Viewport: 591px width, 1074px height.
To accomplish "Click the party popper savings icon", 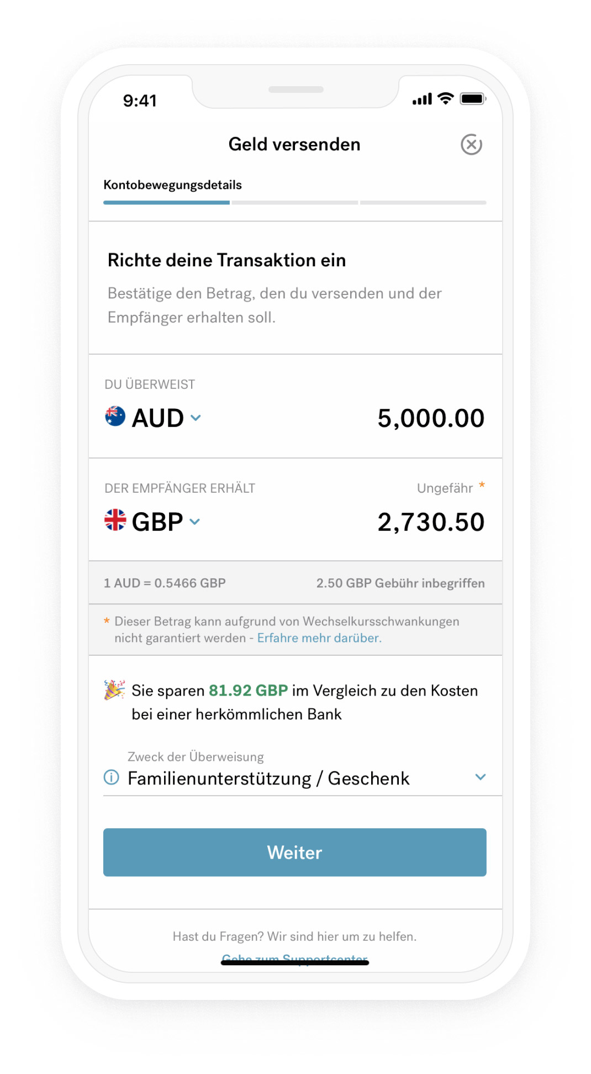I will coord(112,690).
